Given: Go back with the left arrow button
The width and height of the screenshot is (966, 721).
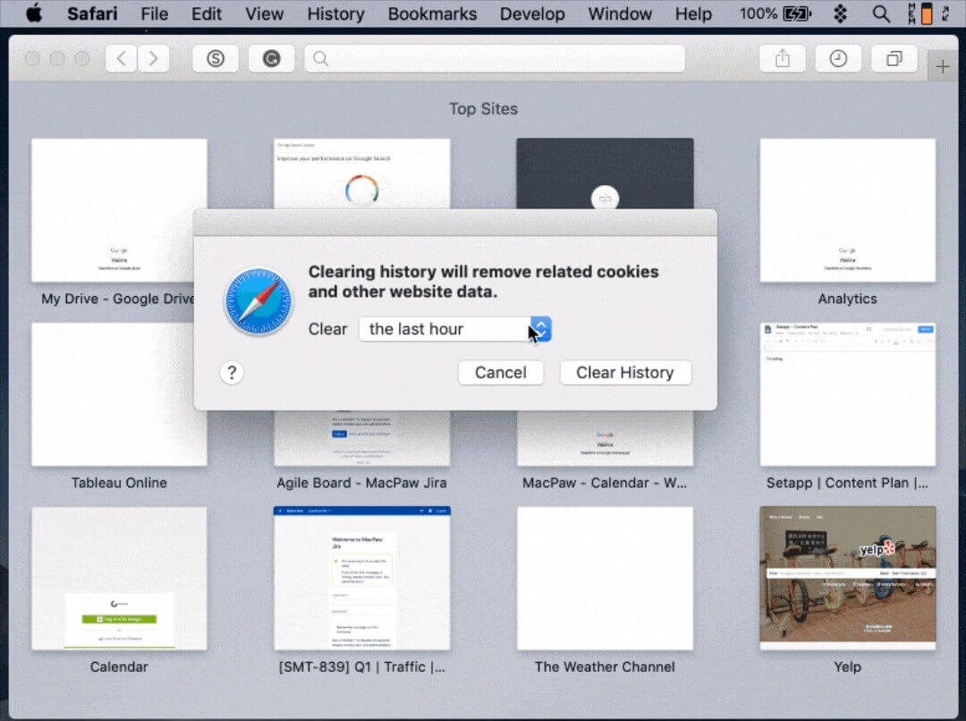Looking at the screenshot, I should [122, 59].
